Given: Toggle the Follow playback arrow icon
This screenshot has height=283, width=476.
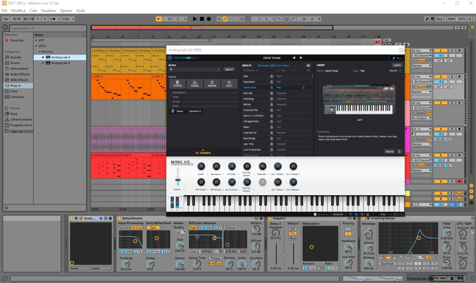Looking at the screenshot, I should pos(159,19).
